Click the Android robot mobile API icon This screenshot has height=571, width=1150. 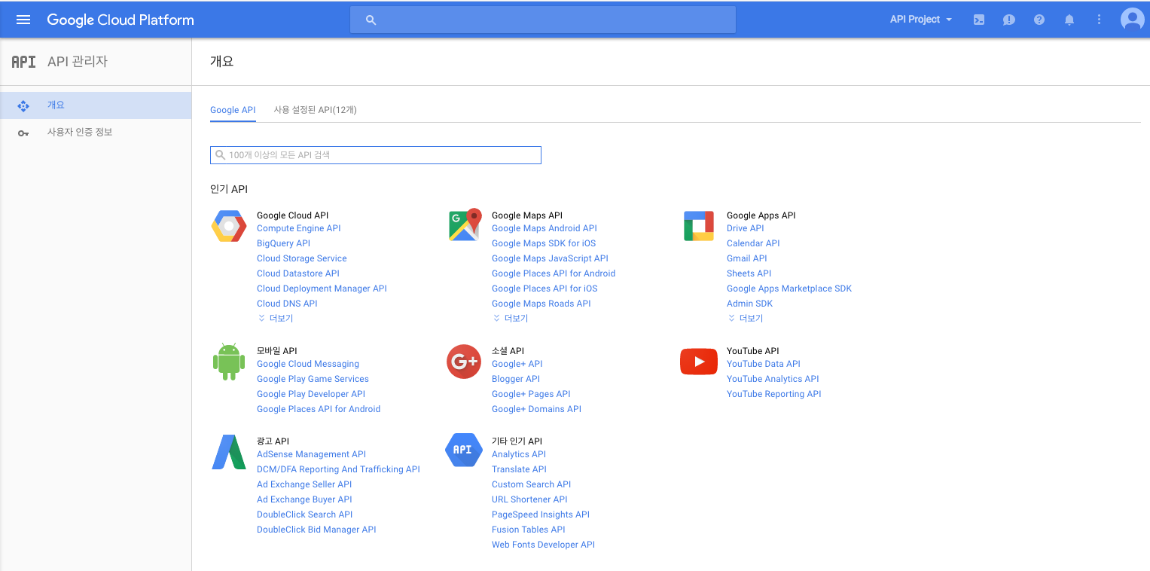point(229,362)
